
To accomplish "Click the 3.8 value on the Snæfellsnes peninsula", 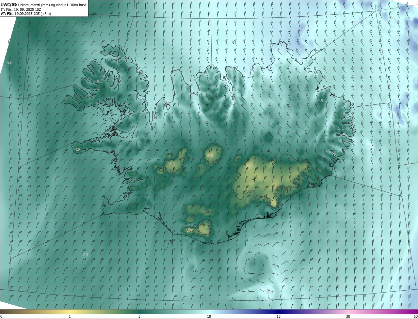I will (77, 150).
